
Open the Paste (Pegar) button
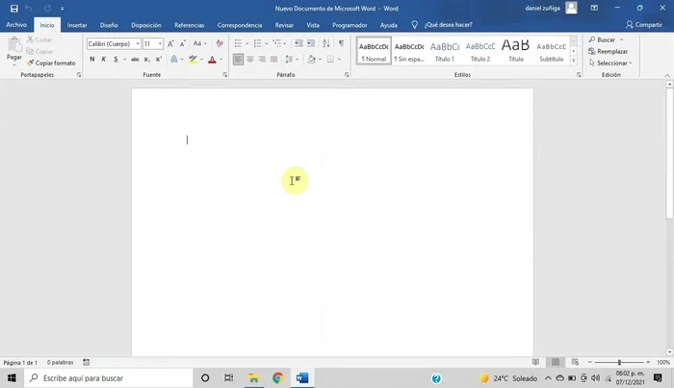pos(14,52)
